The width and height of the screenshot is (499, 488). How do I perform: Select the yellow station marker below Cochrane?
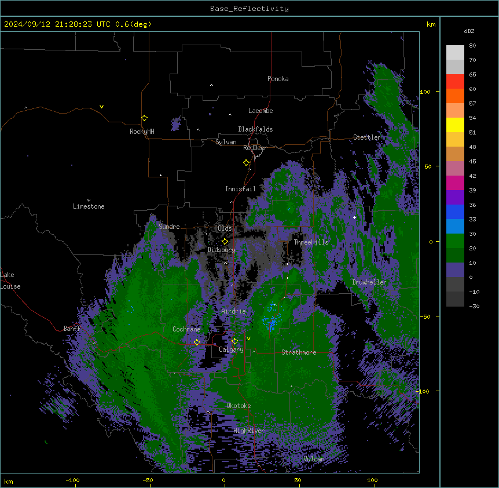click(197, 342)
